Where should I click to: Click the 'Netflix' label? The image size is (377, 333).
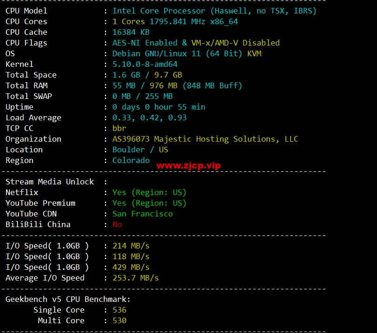22,192
